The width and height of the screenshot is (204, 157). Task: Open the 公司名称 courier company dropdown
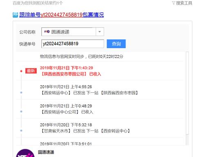coord(73,32)
